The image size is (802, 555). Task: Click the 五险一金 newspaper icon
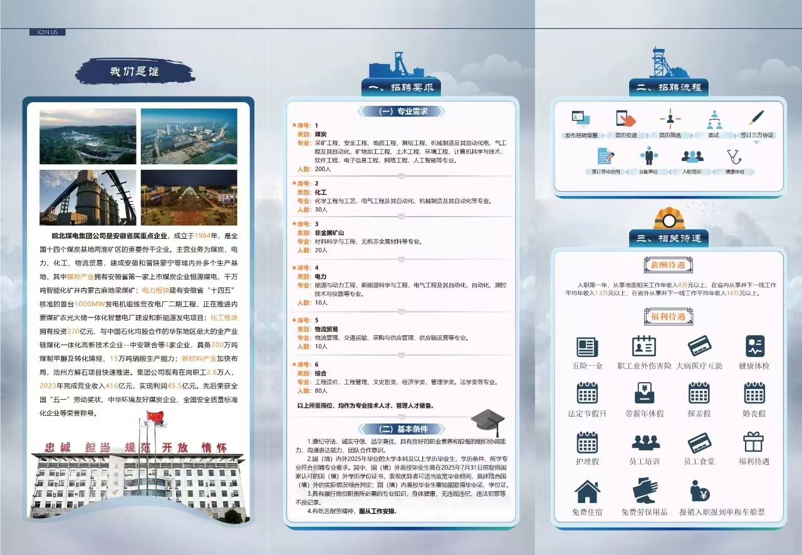[x=586, y=346]
